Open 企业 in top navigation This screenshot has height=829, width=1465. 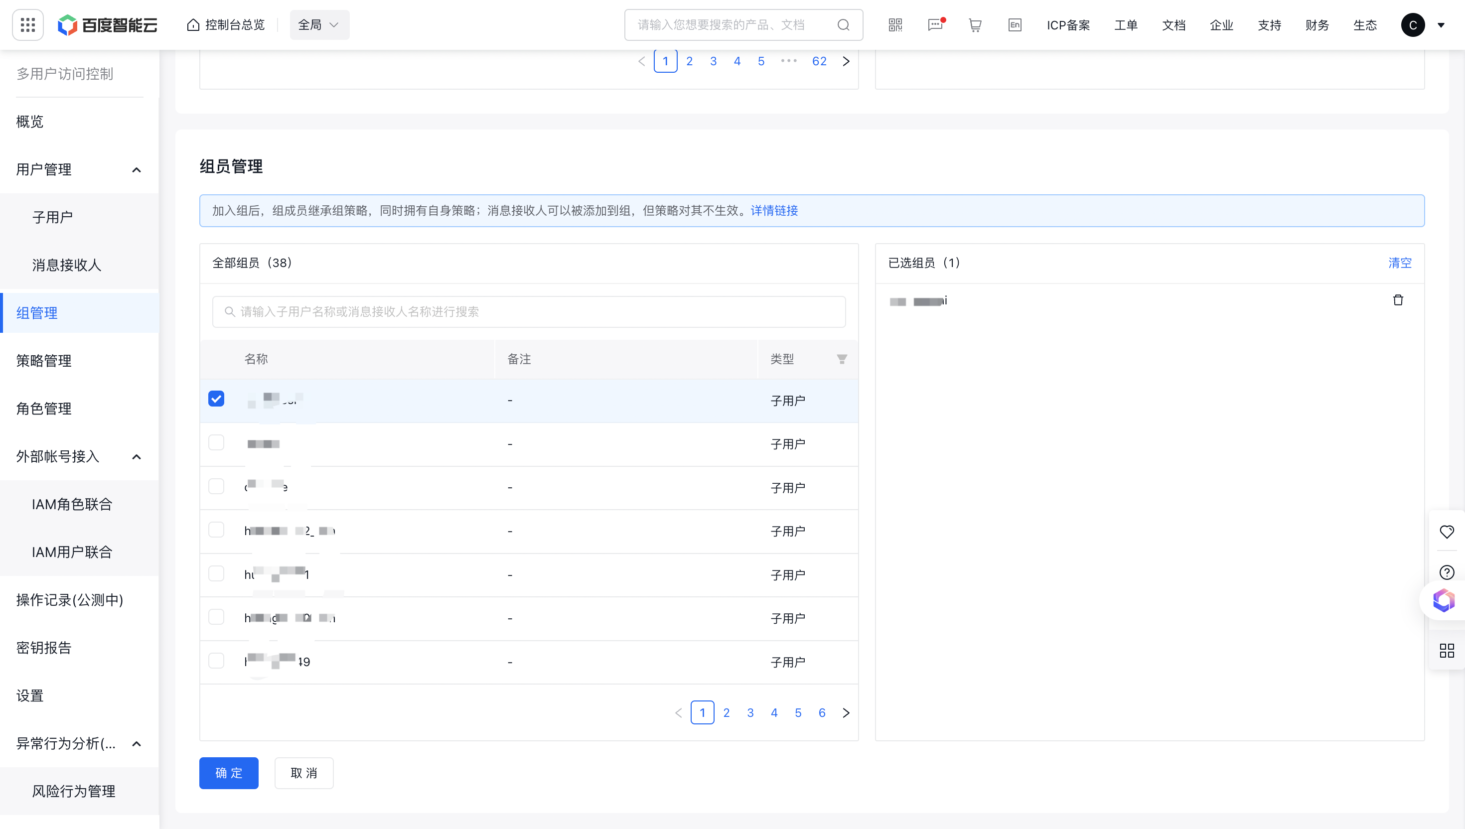1221,25
